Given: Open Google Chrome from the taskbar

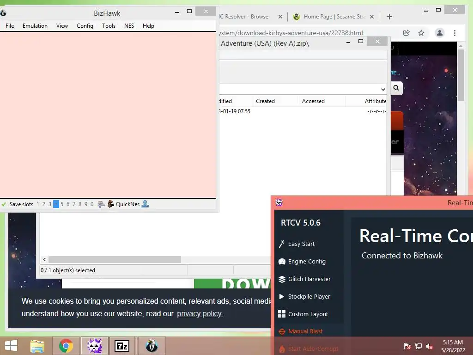Looking at the screenshot, I should [66, 346].
